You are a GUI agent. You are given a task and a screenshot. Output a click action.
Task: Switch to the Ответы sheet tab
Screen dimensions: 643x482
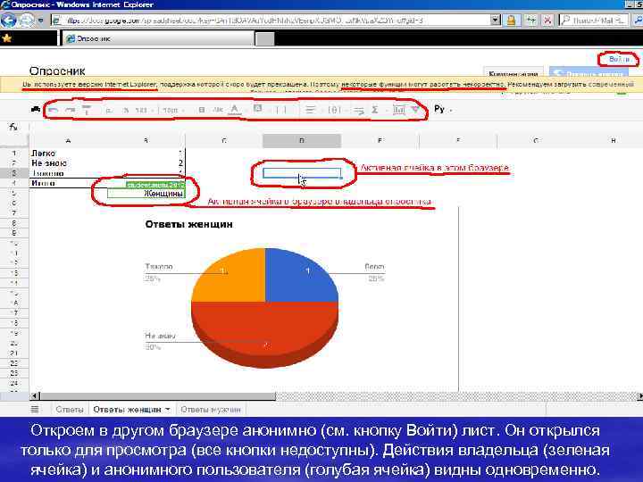tap(70, 410)
